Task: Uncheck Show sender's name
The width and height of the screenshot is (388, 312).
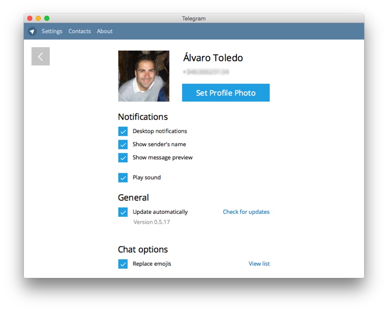Action: tap(123, 144)
